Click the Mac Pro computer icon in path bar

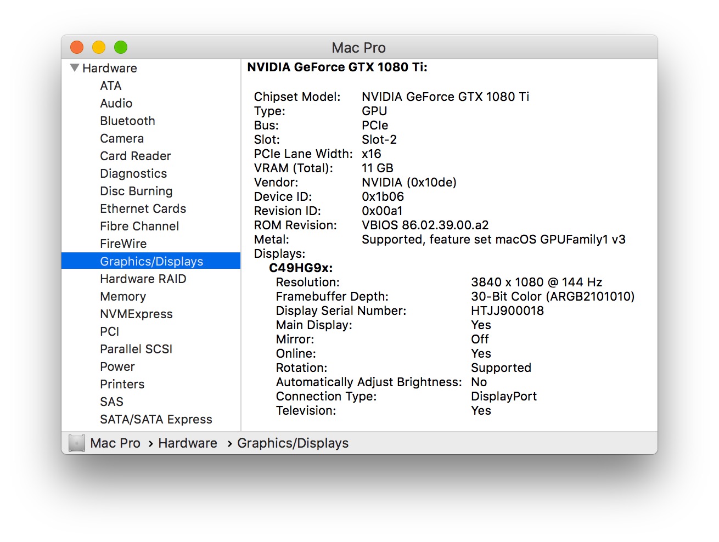(x=77, y=443)
